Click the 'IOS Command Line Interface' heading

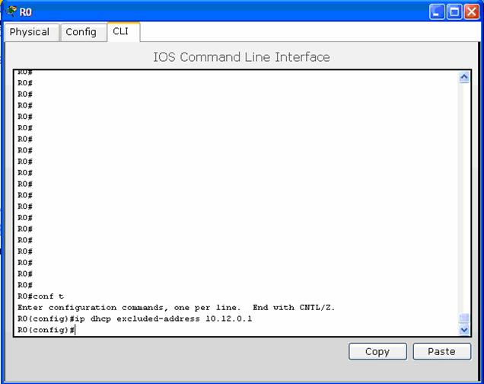[x=241, y=57]
